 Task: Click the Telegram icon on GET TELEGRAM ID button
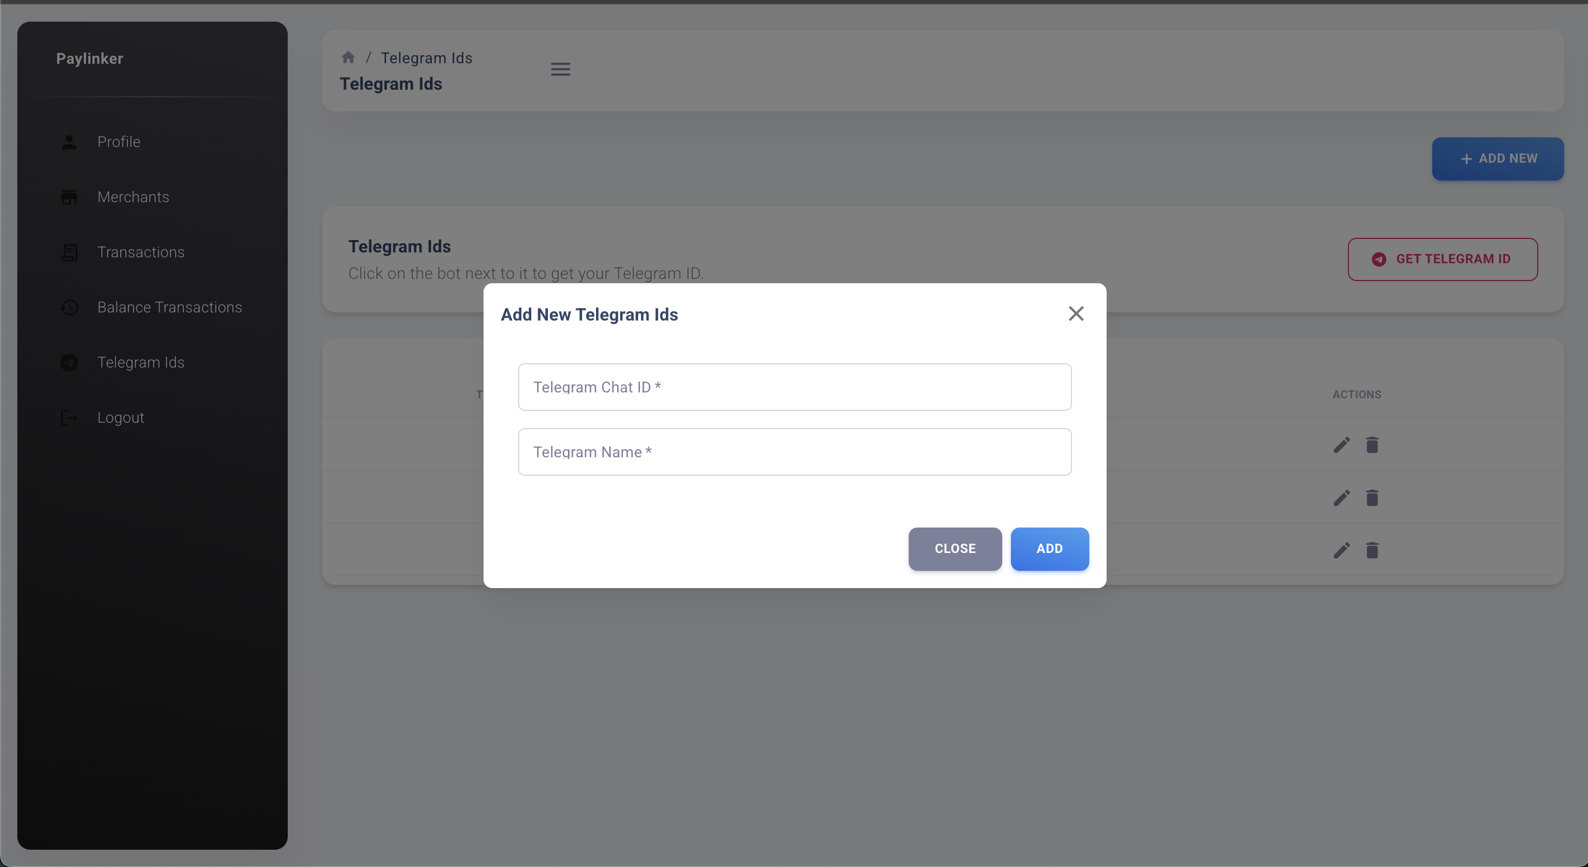pyautogui.click(x=1379, y=259)
